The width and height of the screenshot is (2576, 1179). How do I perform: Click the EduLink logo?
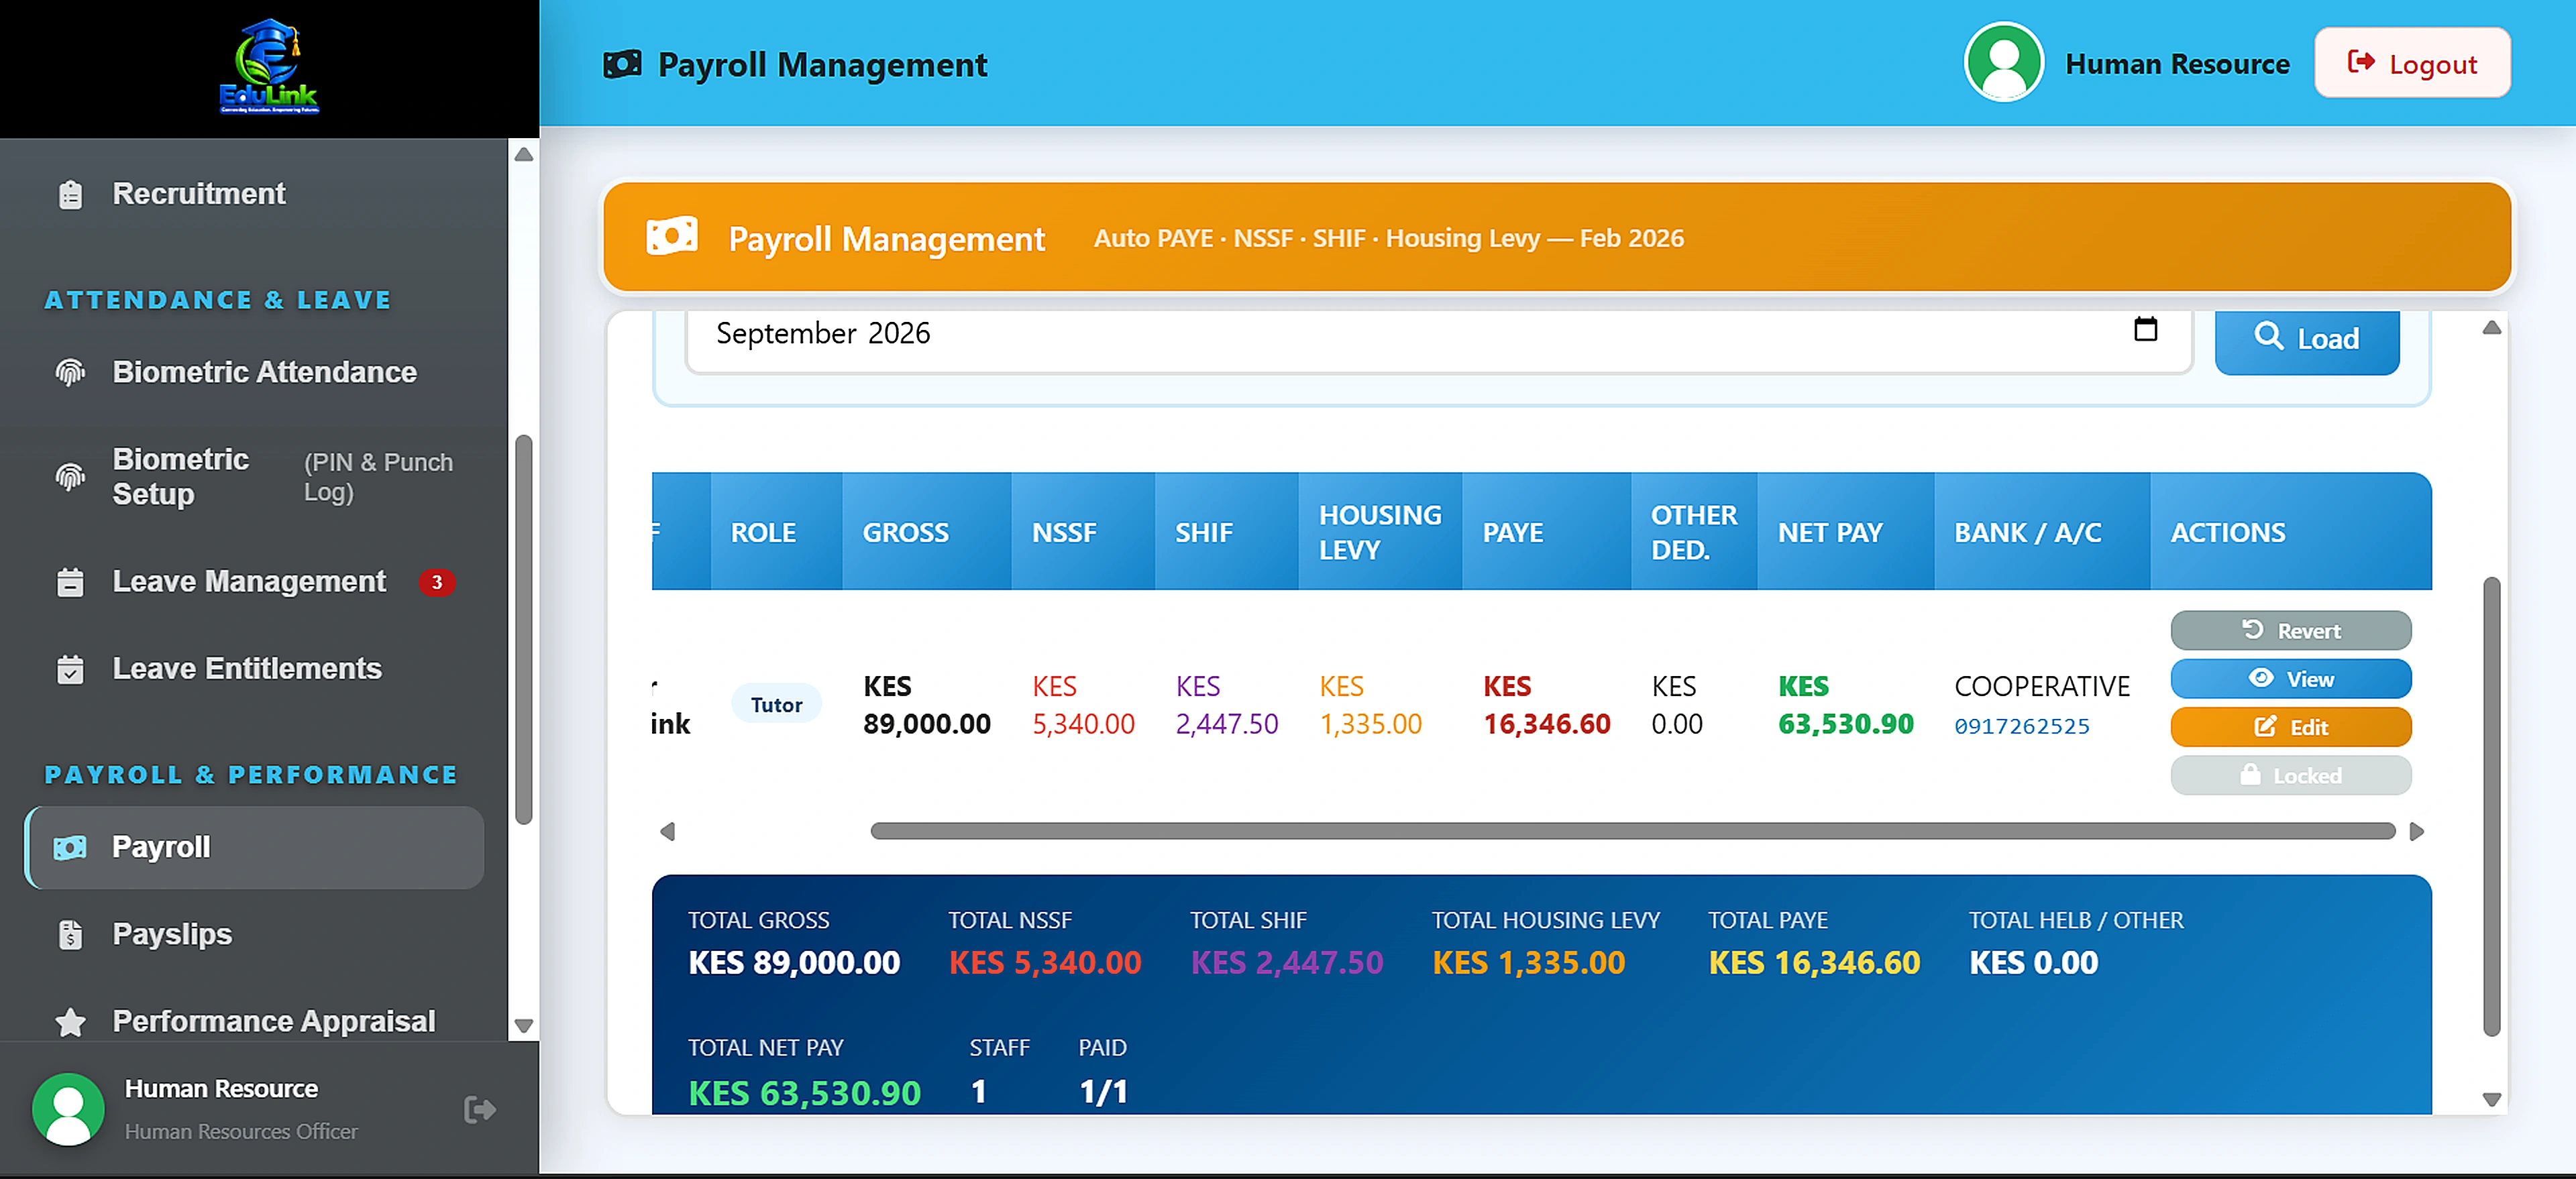pyautogui.click(x=269, y=67)
